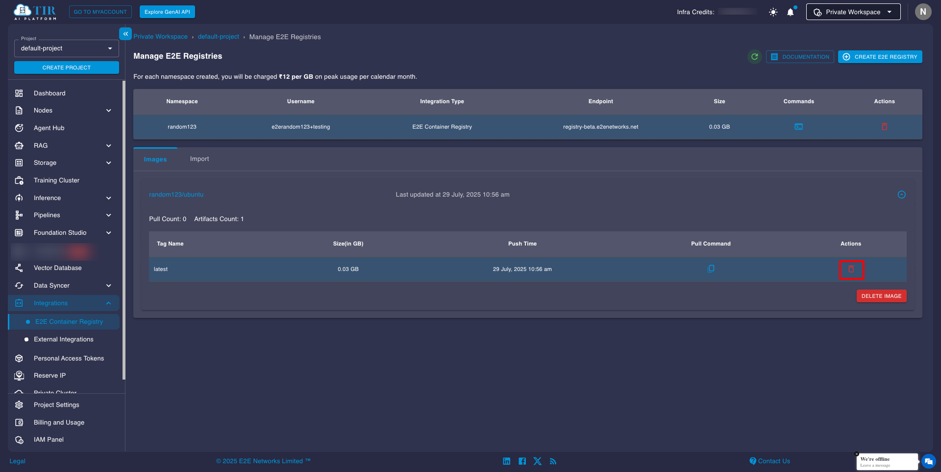Open External Integrations in sidebar
Screen dimensions: 941x472
[x=63, y=339]
